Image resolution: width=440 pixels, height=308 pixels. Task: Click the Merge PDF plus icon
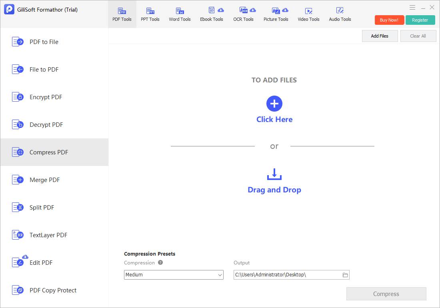(18, 180)
